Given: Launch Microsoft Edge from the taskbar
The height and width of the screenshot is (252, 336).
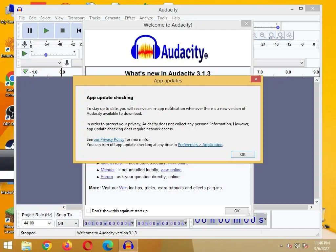Looking at the screenshot, I should tap(108, 245).
